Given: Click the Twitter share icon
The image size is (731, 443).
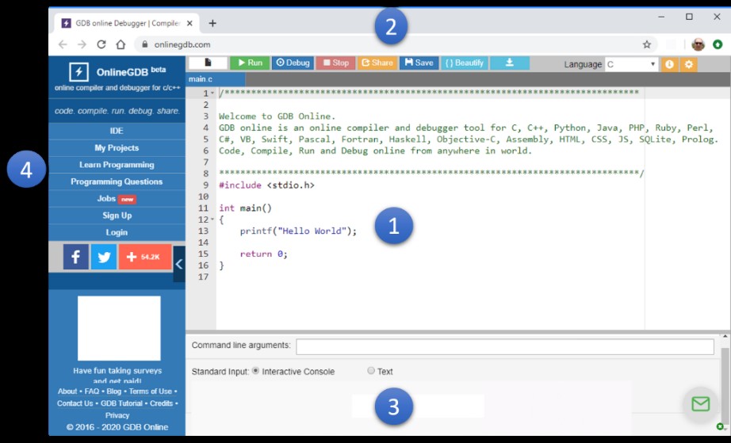Looking at the screenshot, I should (104, 257).
